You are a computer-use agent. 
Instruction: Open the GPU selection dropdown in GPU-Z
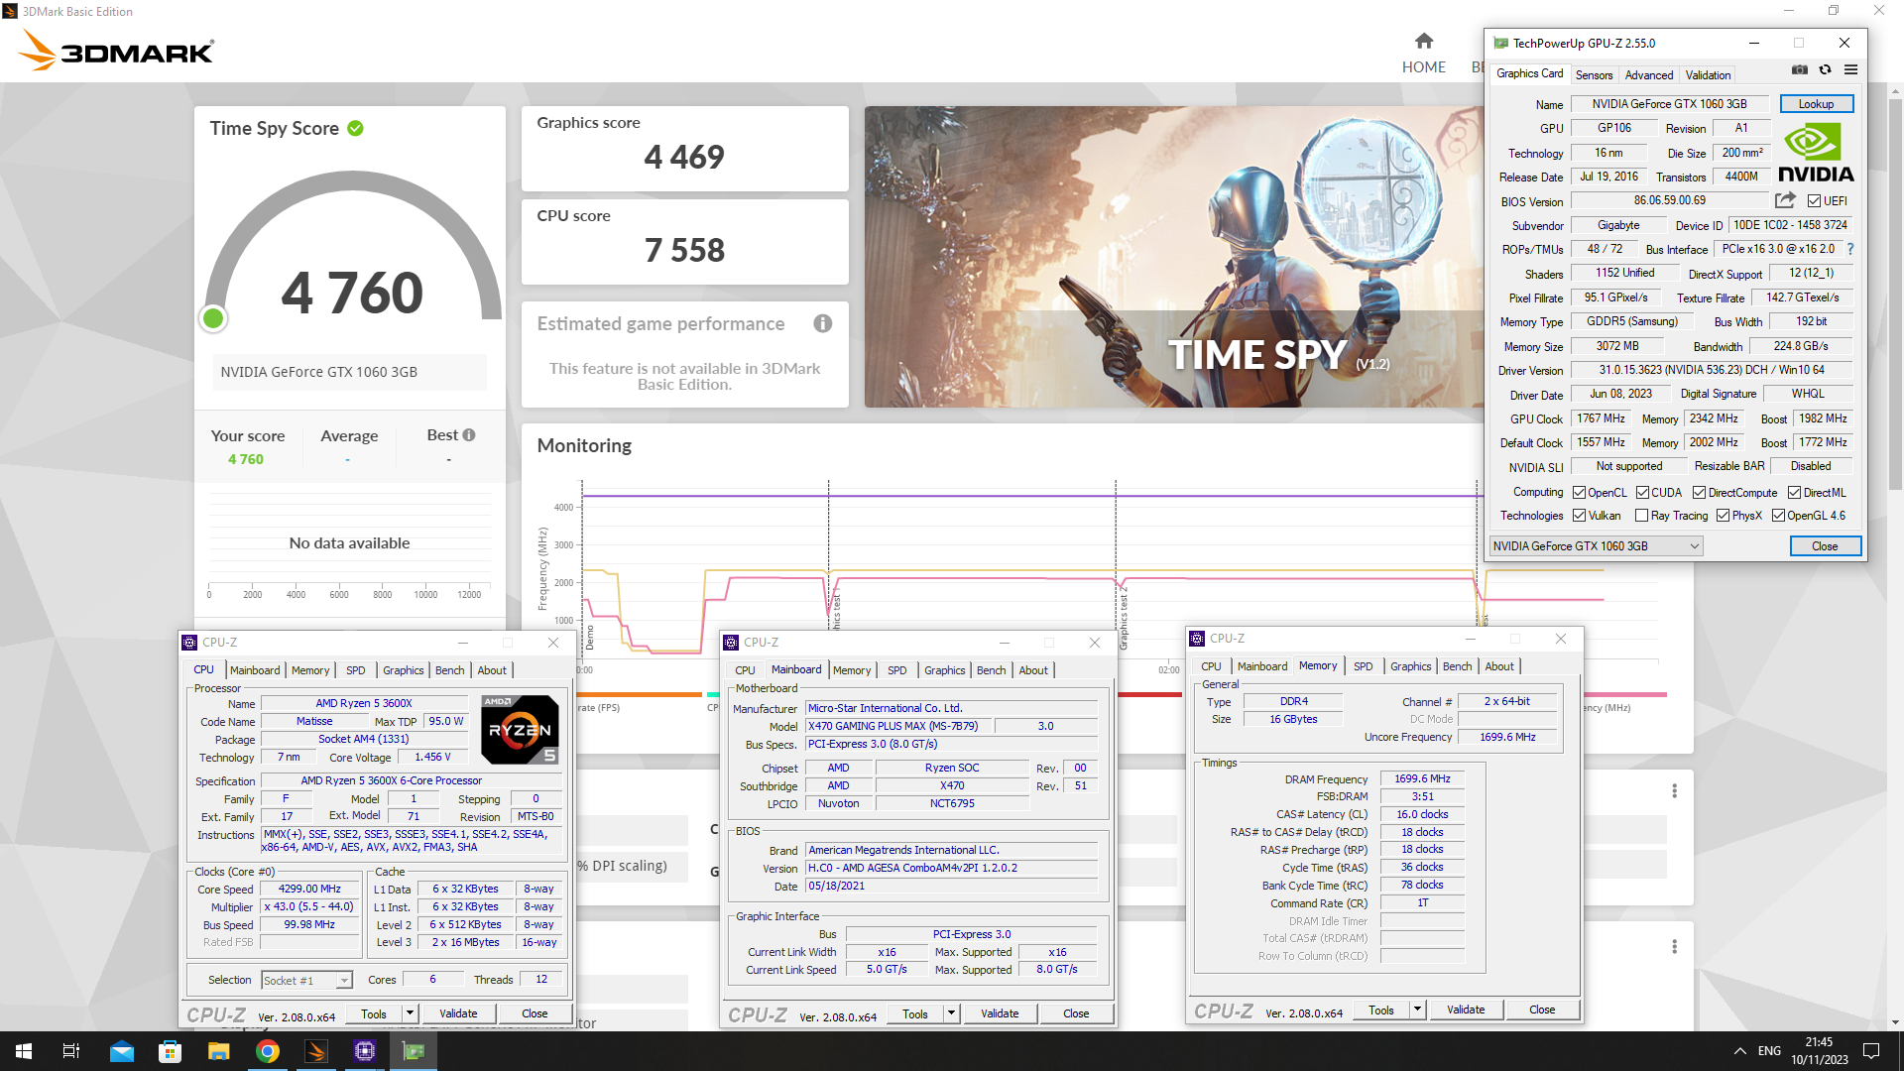(1597, 546)
